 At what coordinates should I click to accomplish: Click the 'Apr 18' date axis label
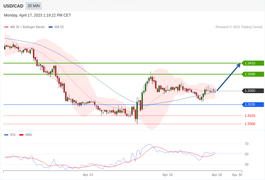pos(217,175)
